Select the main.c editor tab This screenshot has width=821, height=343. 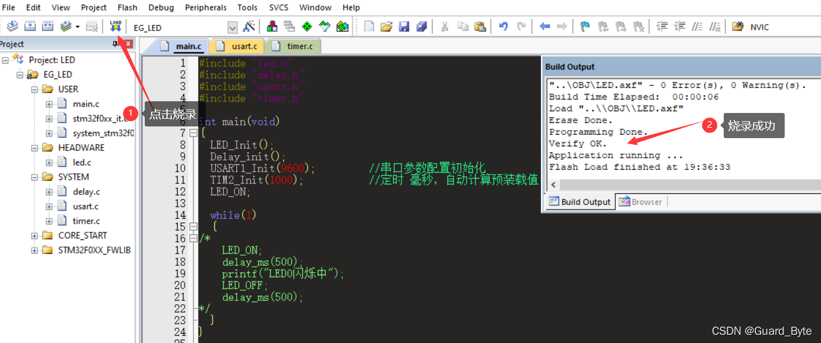181,46
